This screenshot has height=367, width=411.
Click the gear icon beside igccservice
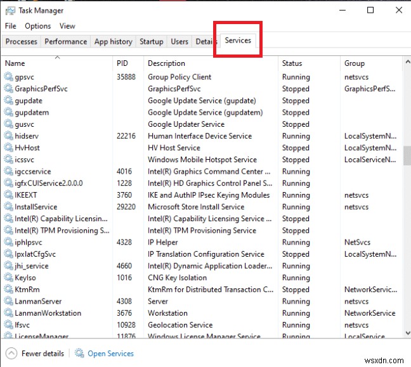coord(8,171)
